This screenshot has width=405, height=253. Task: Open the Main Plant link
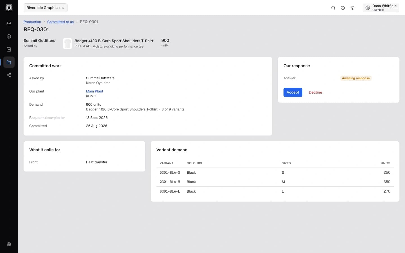[x=94, y=91]
